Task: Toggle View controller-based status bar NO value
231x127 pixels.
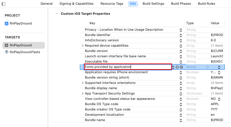Action: (x=219, y=99)
